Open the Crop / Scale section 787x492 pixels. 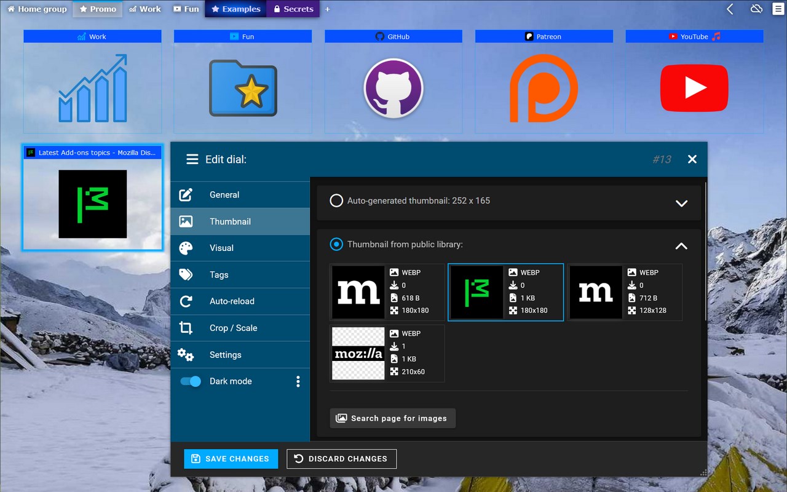point(240,328)
